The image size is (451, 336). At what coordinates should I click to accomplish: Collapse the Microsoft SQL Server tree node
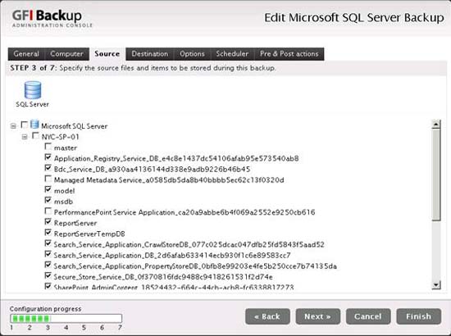click(x=13, y=126)
